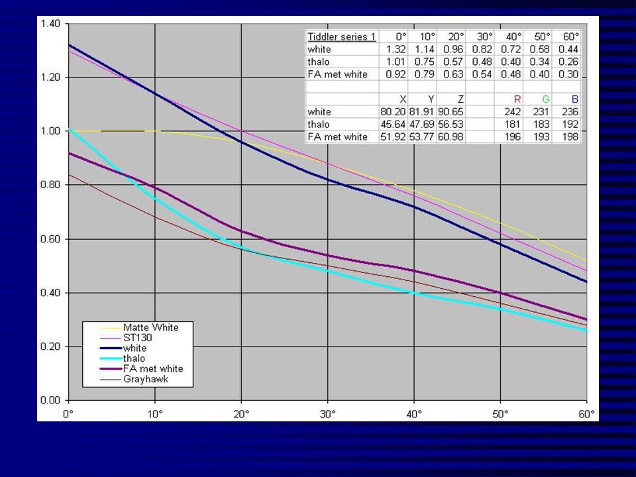This screenshot has width=636, height=477.
Task: Click the ST130 legend entry
Action: click(x=138, y=337)
